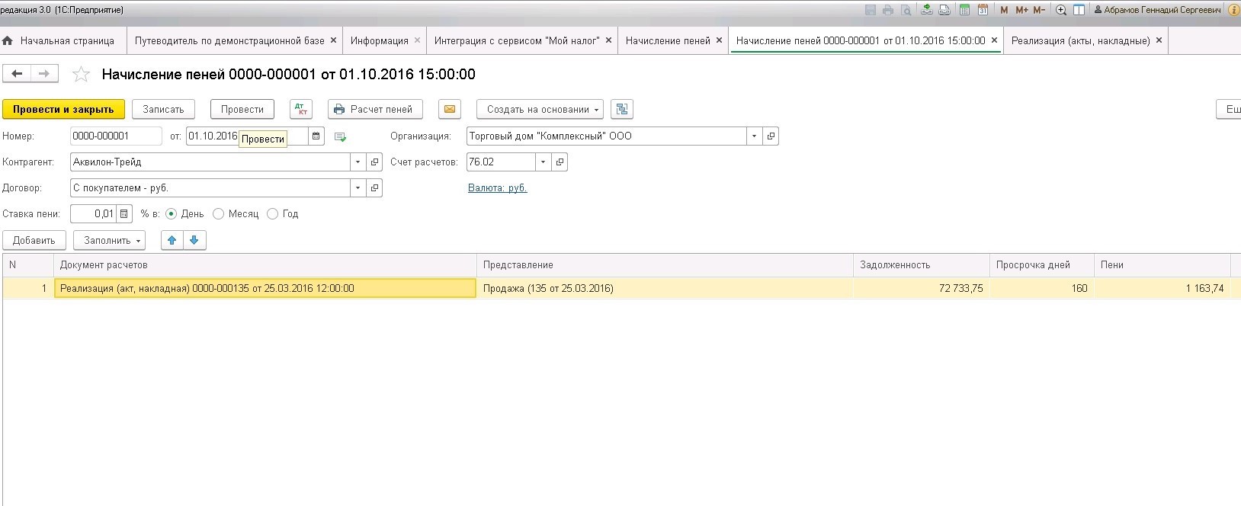The width and height of the screenshot is (1241, 506).
Task: Move row up with blue arrow
Action: pyautogui.click(x=172, y=240)
